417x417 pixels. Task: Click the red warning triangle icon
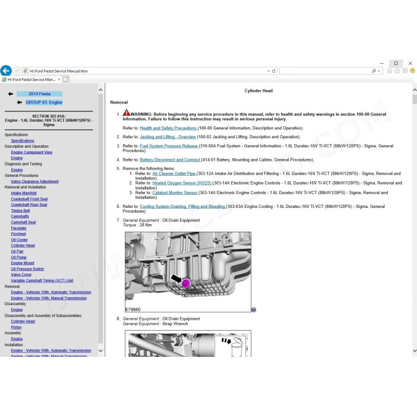[126, 113]
